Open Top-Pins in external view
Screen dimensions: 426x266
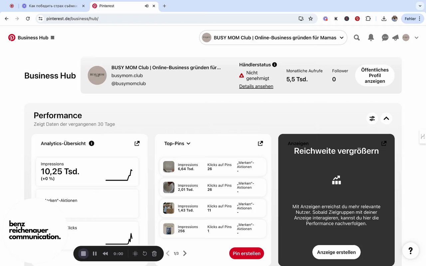click(x=260, y=143)
